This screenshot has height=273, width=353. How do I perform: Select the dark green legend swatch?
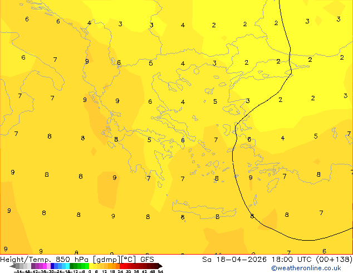click(72, 266)
